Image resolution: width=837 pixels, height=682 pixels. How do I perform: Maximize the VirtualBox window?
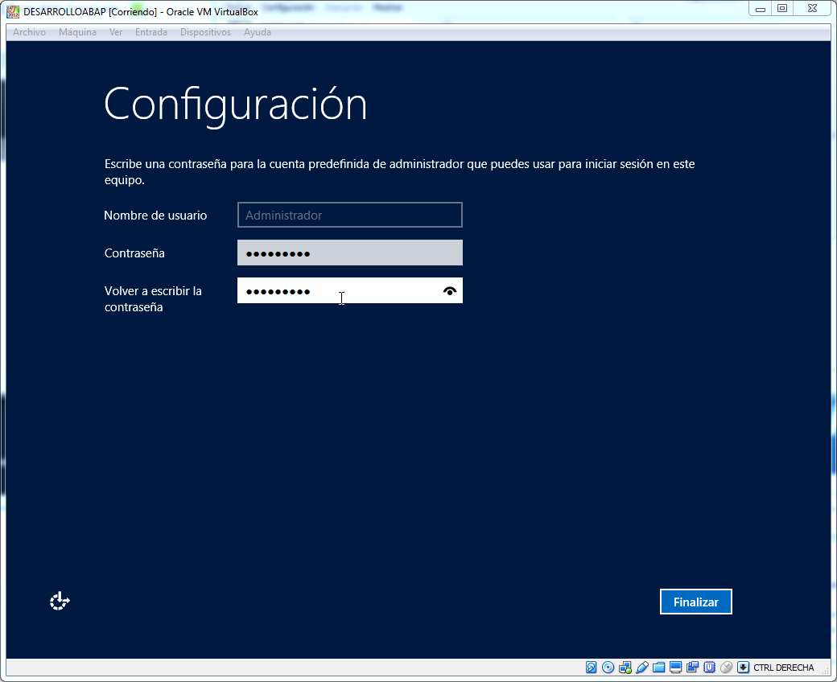click(x=782, y=9)
